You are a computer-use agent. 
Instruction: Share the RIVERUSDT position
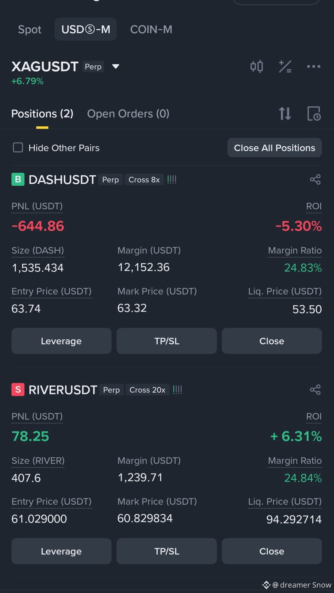click(315, 390)
